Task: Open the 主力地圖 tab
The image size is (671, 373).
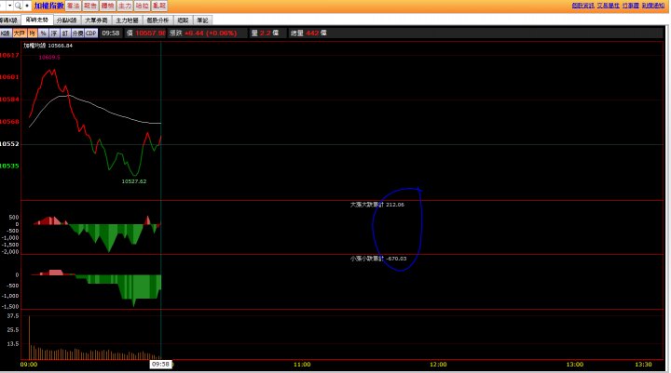Action: [x=127, y=20]
